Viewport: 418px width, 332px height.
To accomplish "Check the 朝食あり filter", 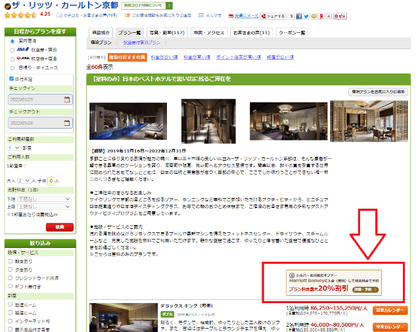I will pyautogui.click(x=10, y=261).
